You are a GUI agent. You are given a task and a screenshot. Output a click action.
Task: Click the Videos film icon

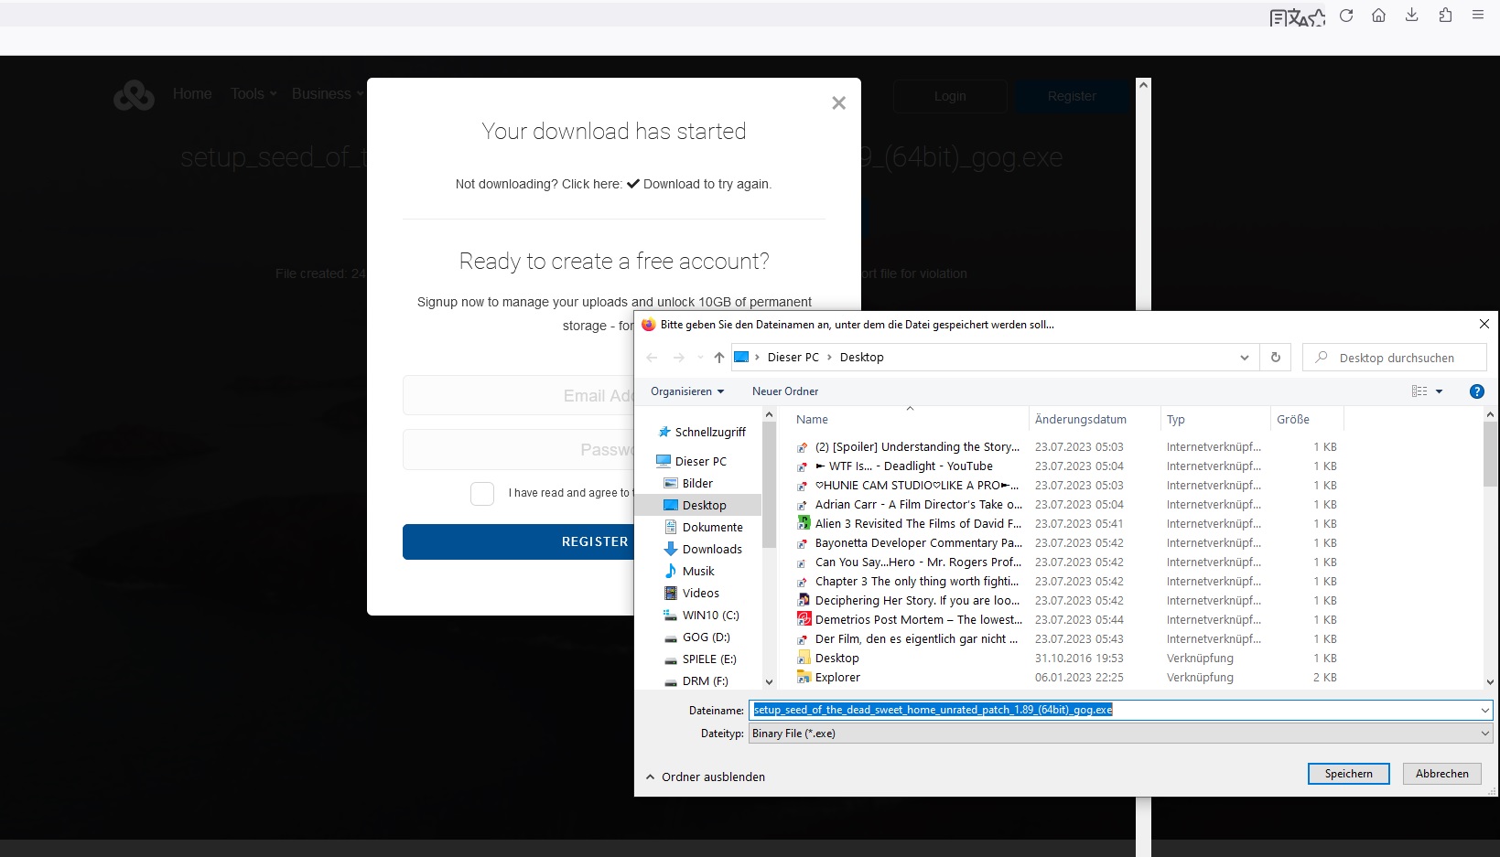tap(671, 593)
